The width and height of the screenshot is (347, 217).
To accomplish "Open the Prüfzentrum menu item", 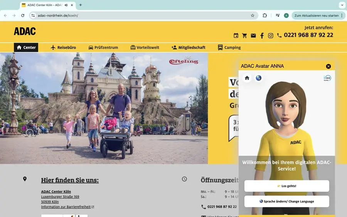I will 103,47.
